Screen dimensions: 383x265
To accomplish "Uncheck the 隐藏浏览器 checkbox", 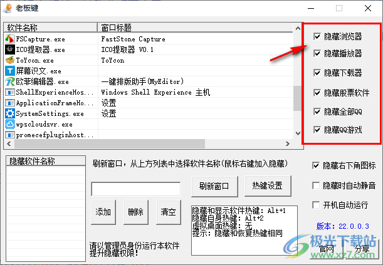I will coord(317,36).
